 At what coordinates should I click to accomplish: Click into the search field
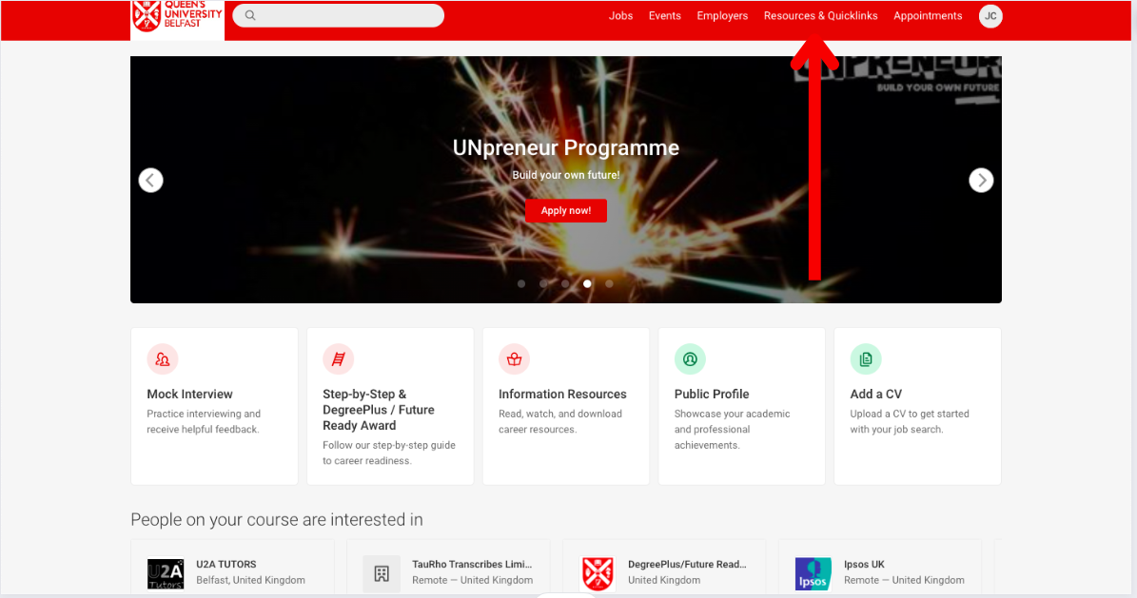[x=343, y=16]
